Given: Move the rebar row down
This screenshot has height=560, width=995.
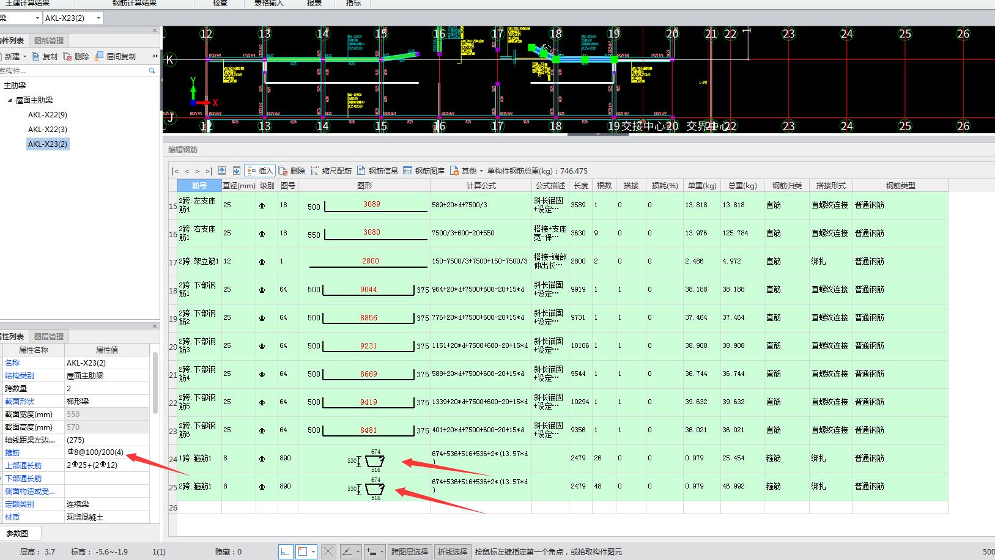Looking at the screenshot, I should click(x=236, y=171).
